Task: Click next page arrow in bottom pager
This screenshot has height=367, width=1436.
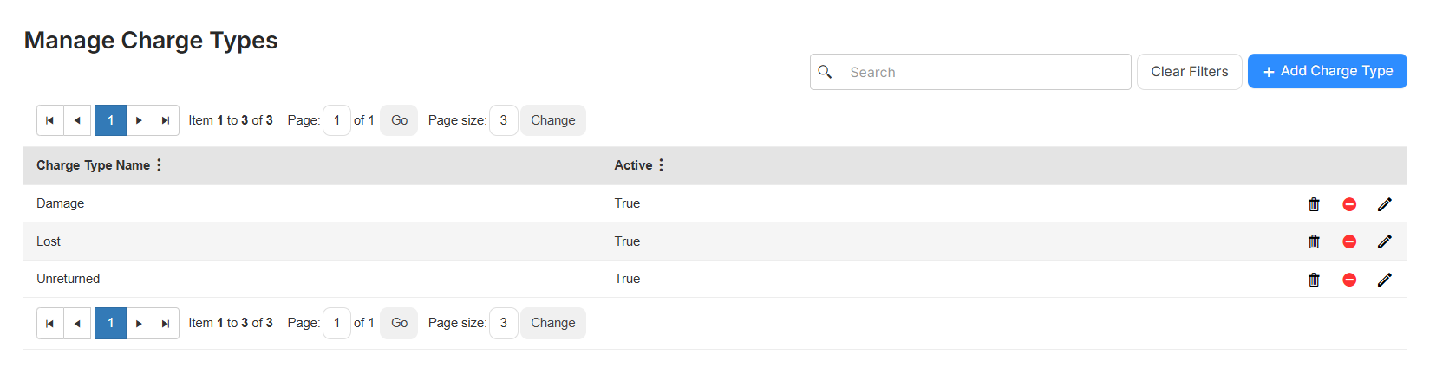Action: (x=139, y=323)
